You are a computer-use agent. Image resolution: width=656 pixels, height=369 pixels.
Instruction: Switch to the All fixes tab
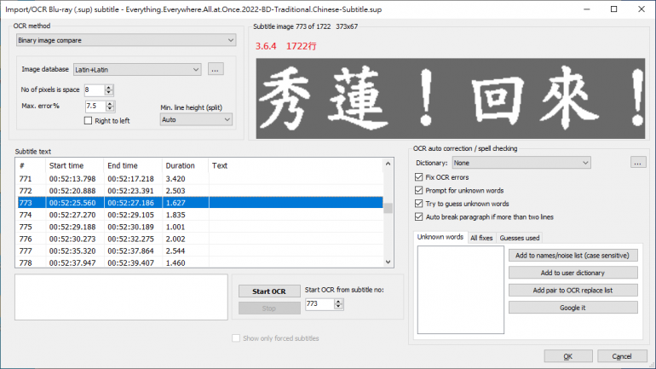point(481,238)
